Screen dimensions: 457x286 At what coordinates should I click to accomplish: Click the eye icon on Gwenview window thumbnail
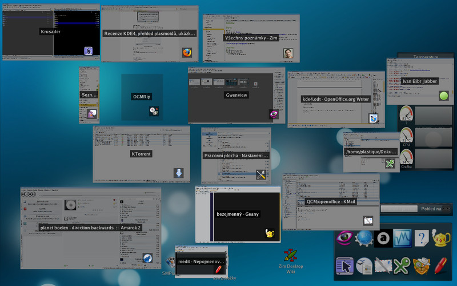point(274,114)
